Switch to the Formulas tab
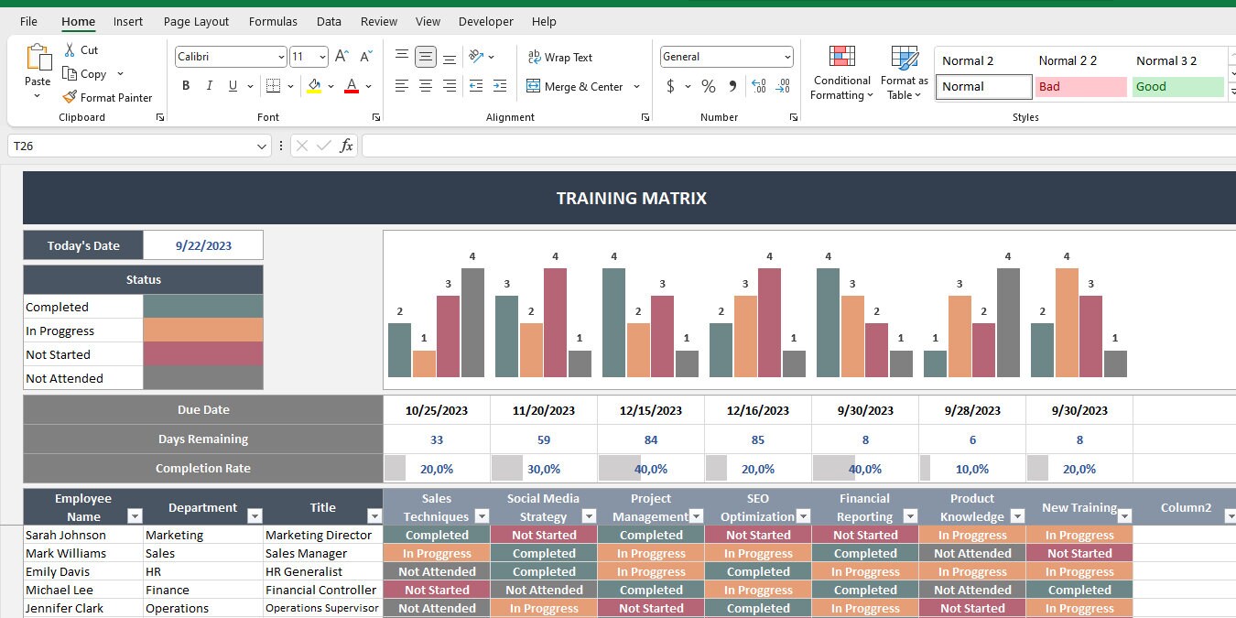 273,21
